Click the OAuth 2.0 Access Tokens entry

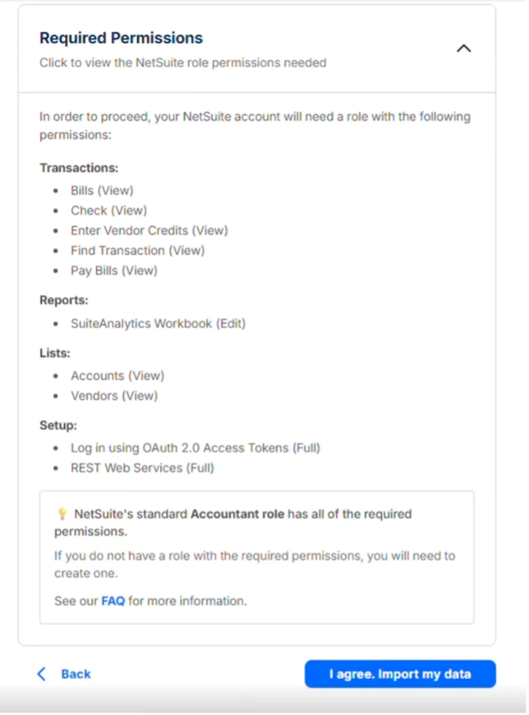195,448
